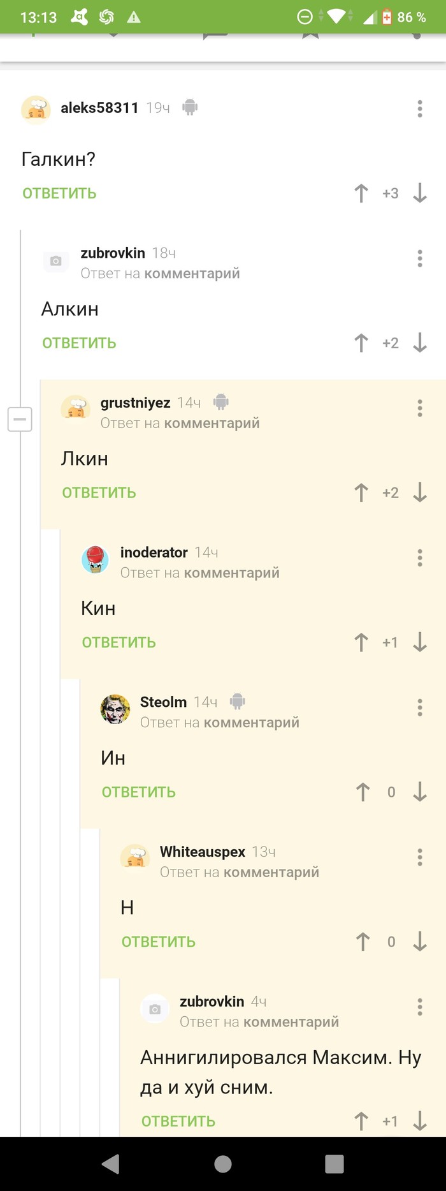
Task: Click inoderator's avatar picture
Action: (96, 559)
